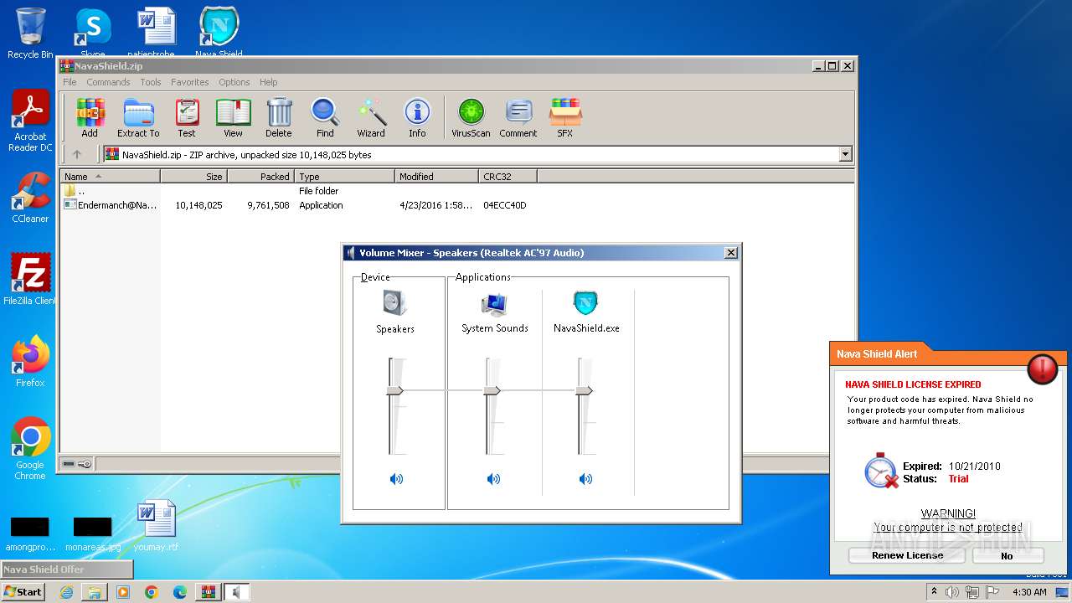Mute System Sounds
This screenshot has height=603, width=1072.
tap(493, 479)
